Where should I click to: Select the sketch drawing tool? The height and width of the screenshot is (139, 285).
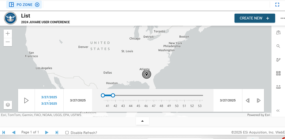(278, 60)
